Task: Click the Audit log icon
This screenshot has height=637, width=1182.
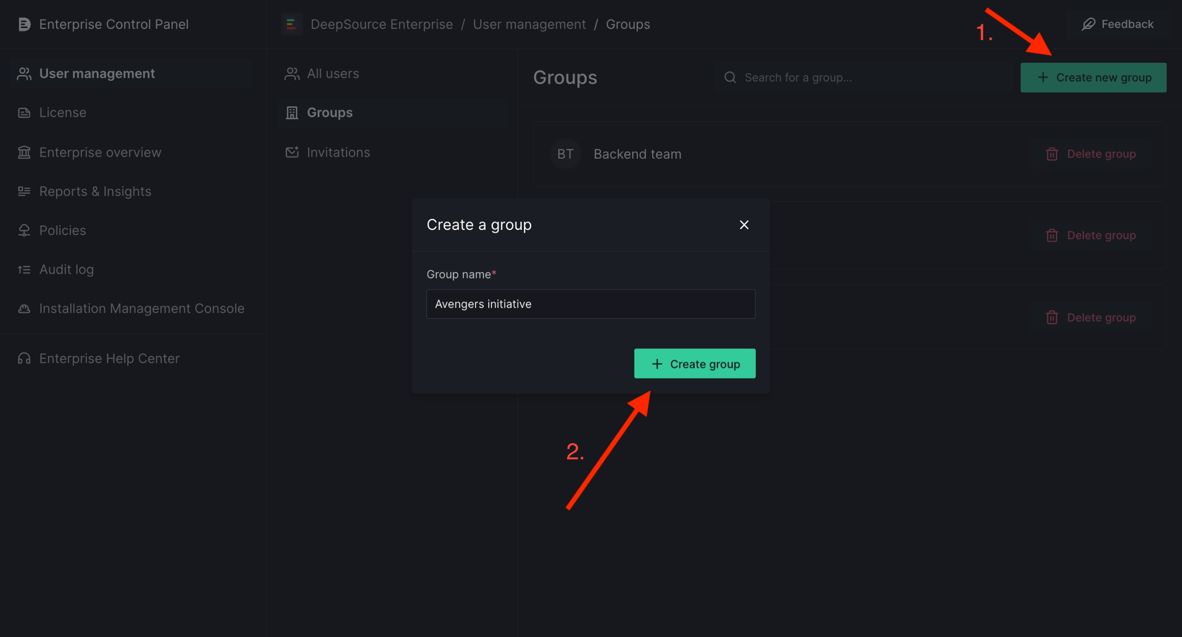Action: [x=24, y=269]
